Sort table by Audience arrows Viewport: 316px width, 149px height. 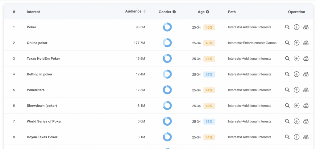click(x=144, y=11)
